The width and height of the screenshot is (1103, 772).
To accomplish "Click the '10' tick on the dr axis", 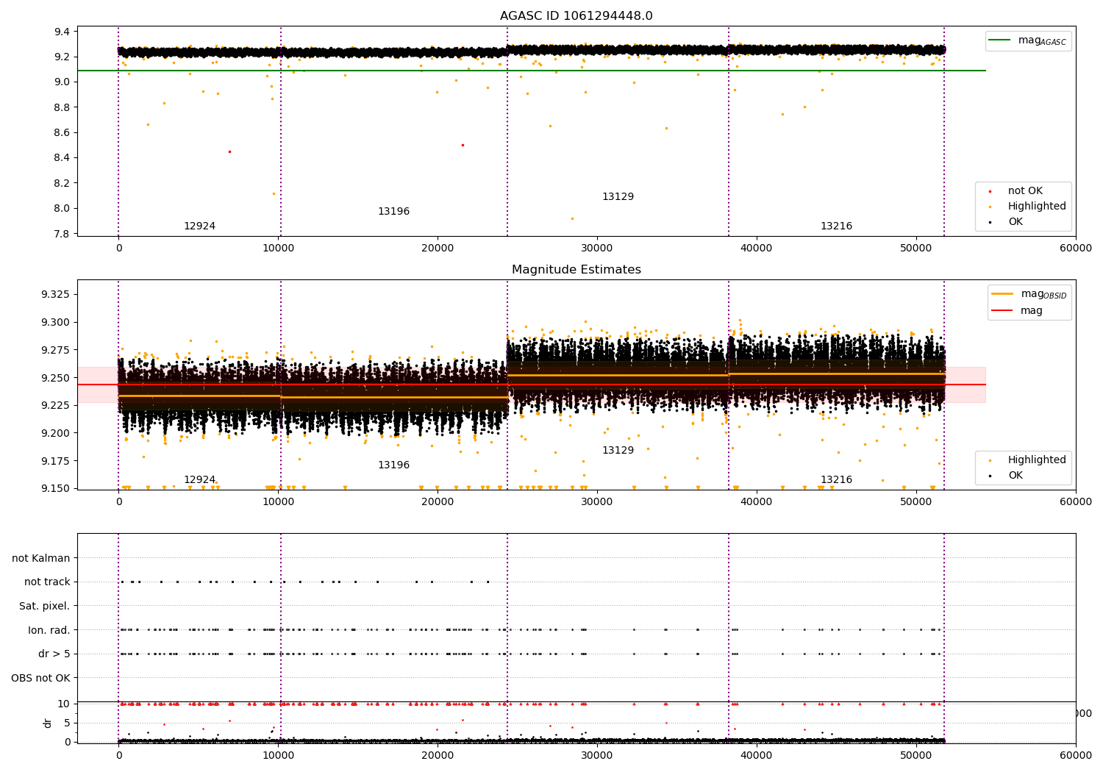I will 64,704.
